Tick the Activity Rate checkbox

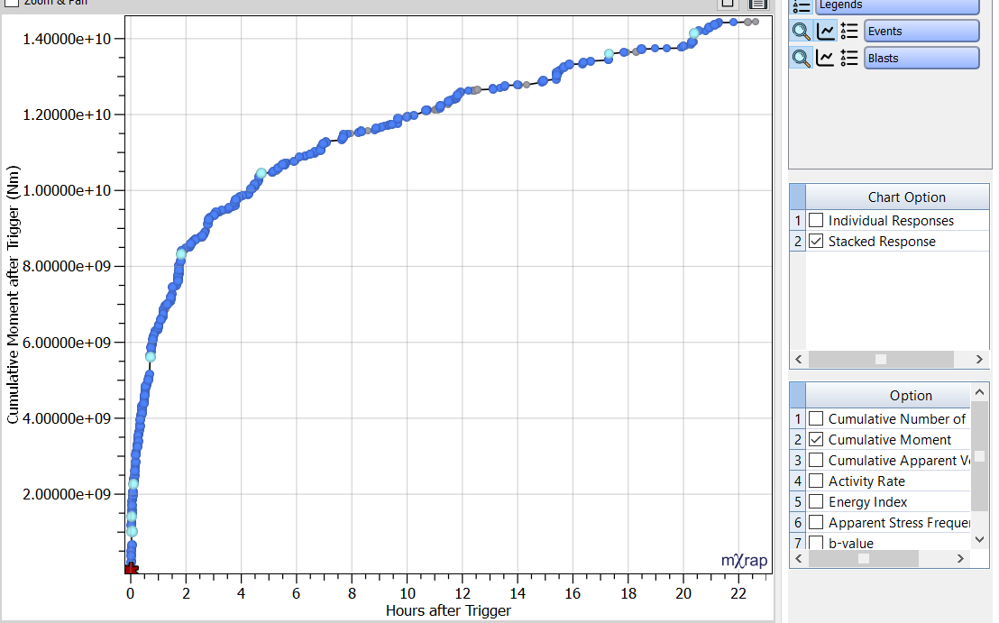click(816, 481)
